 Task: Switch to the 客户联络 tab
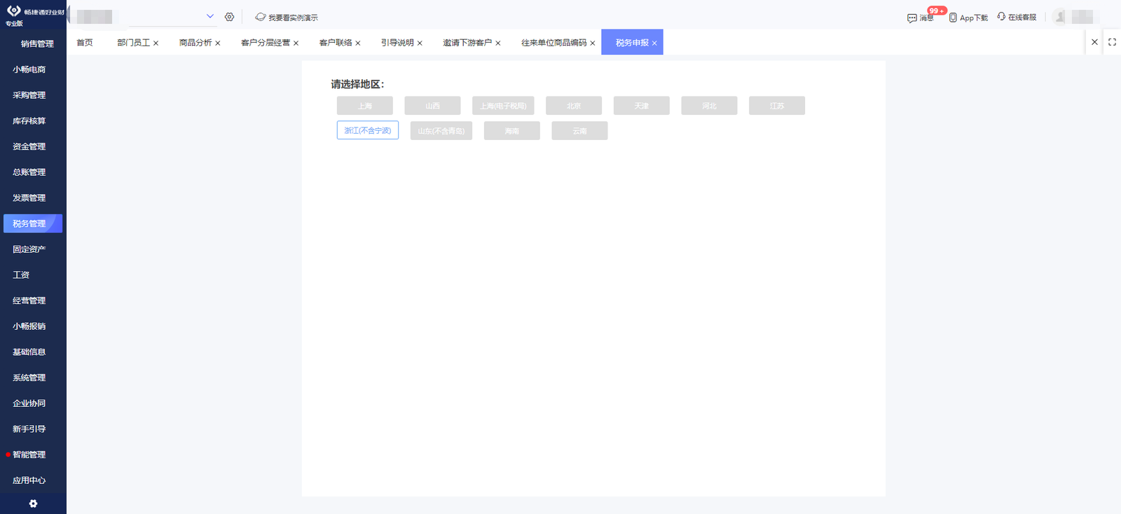click(x=336, y=43)
